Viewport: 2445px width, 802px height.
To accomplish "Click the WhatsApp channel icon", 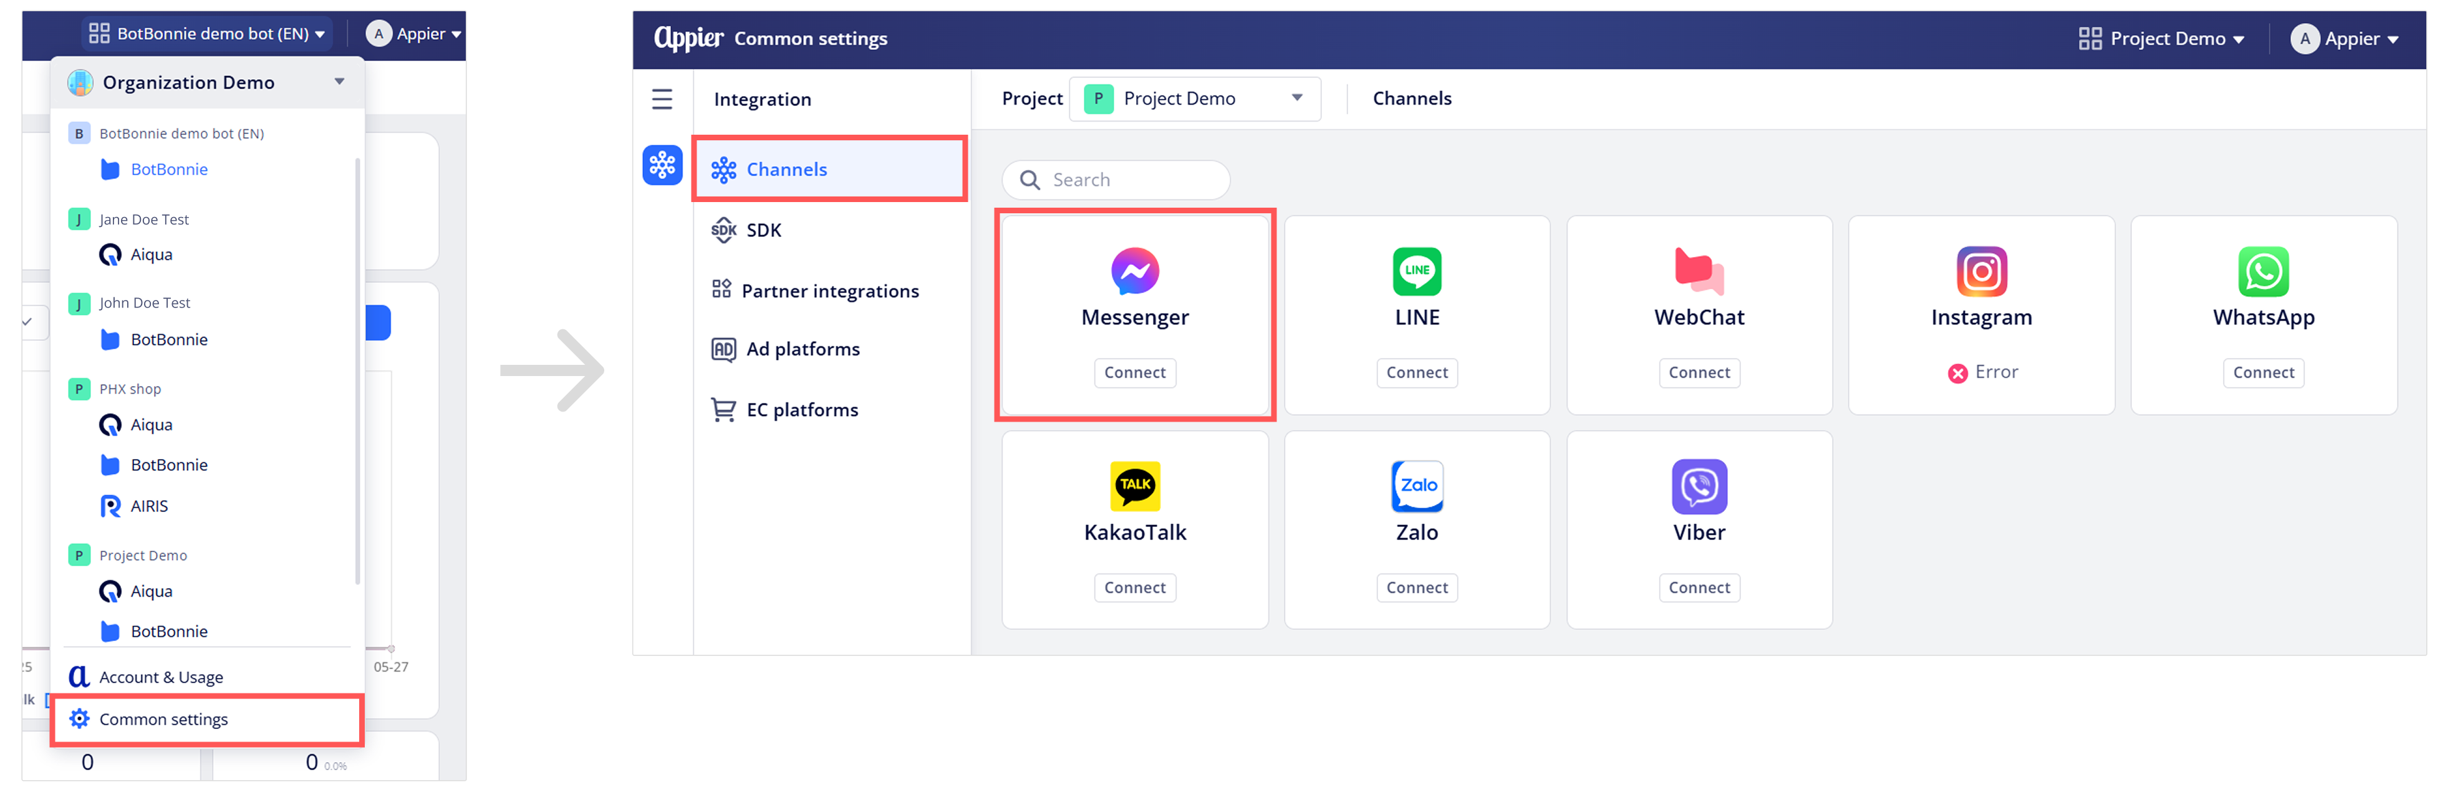I will point(2263,271).
